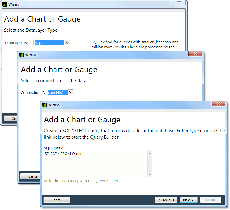Click the Finish button
The height and width of the screenshot is (210, 230).
[x=210, y=200]
